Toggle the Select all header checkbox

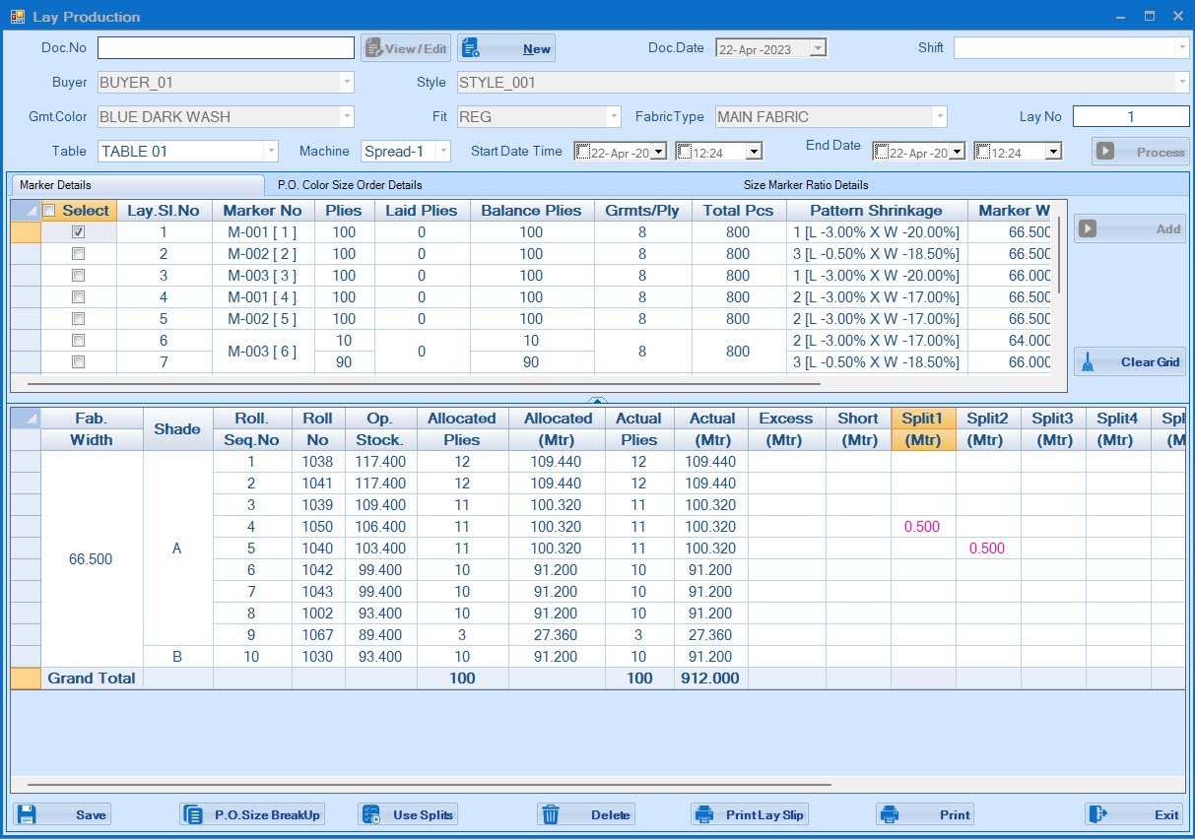tap(49, 211)
